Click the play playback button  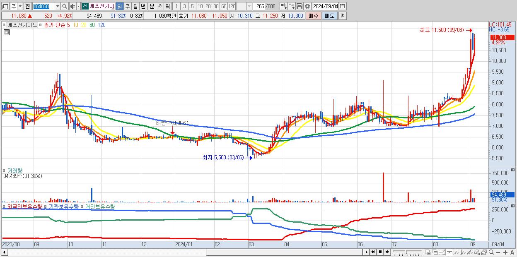coord(367,252)
